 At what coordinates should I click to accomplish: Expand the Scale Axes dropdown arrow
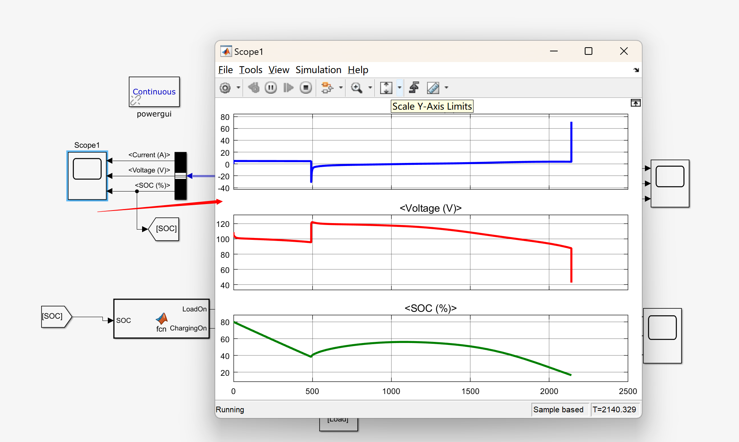[400, 88]
